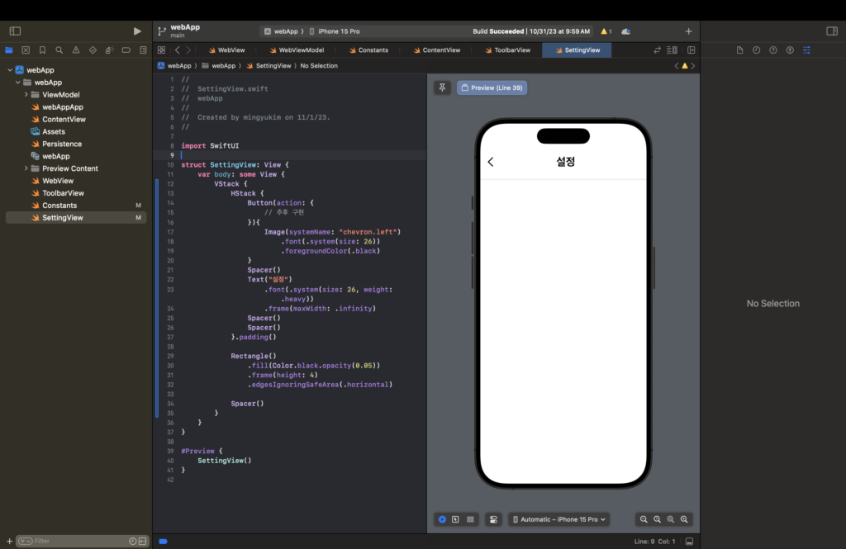Zoom out the preview canvas
The height and width of the screenshot is (549, 846).
point(644,519)
